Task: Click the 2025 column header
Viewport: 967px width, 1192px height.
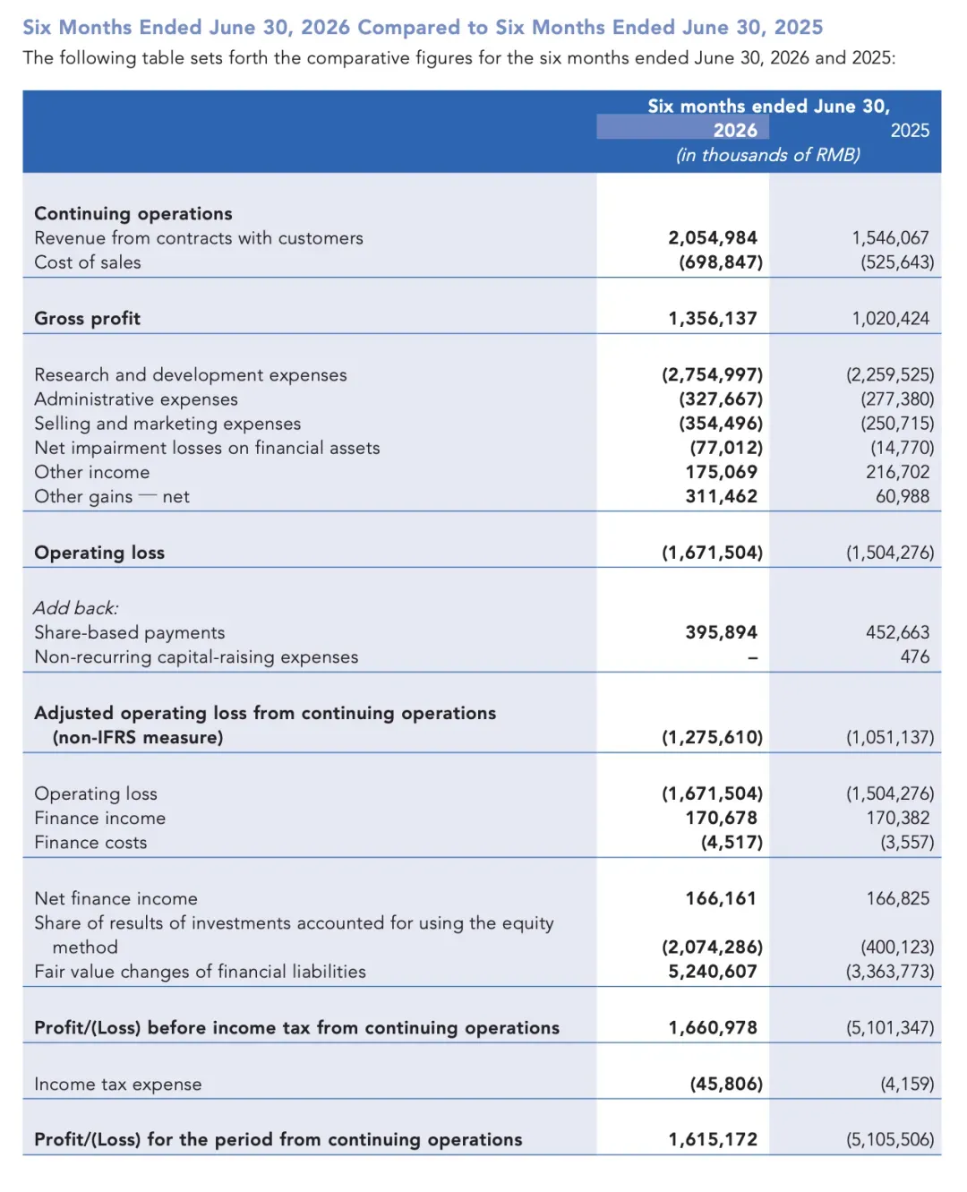Action: point(910,131)
